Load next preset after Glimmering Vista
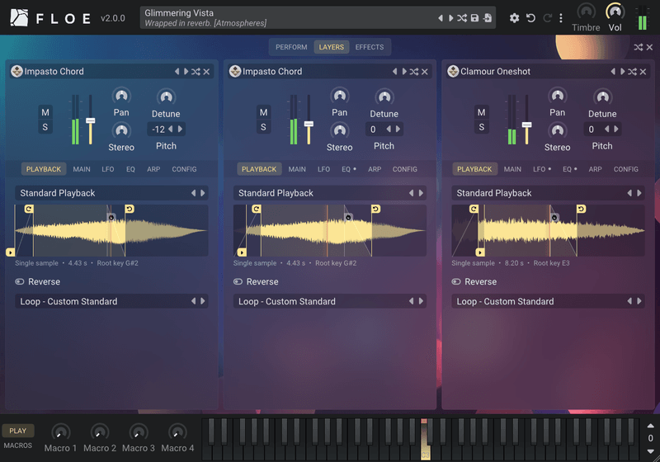 tap(450, 18)
